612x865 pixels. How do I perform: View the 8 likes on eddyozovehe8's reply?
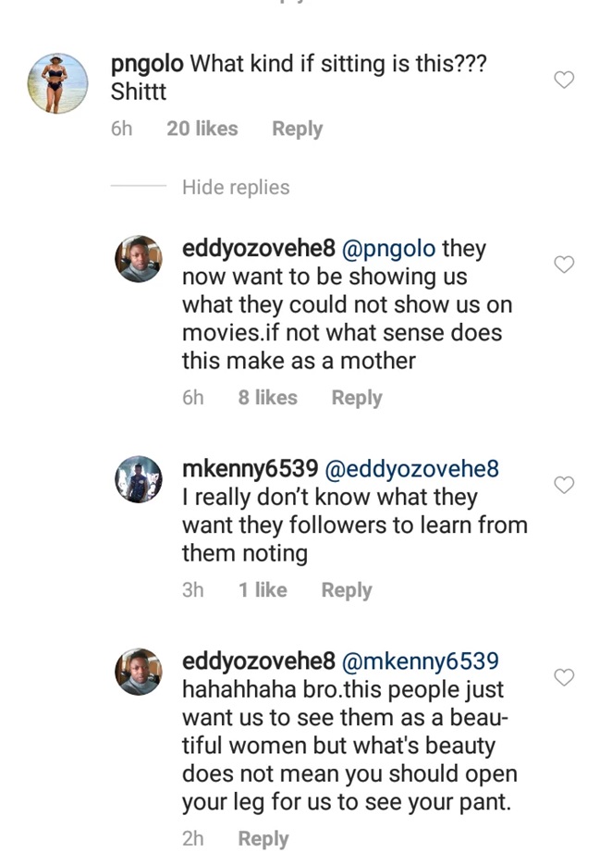click(267, 398)
